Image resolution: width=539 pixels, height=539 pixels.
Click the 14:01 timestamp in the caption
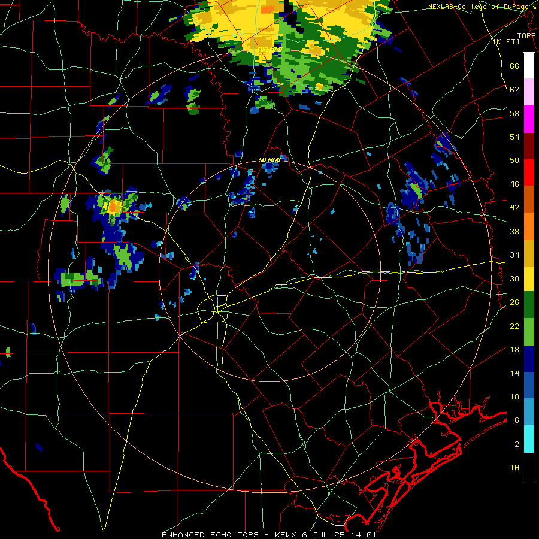(x=364, y=535)
